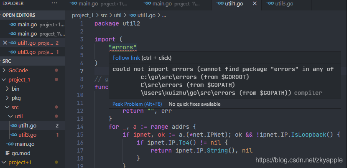This screenshot has width=347, height=168.
Task: Click the util breadcrumb segment
Action: (117, 15)
